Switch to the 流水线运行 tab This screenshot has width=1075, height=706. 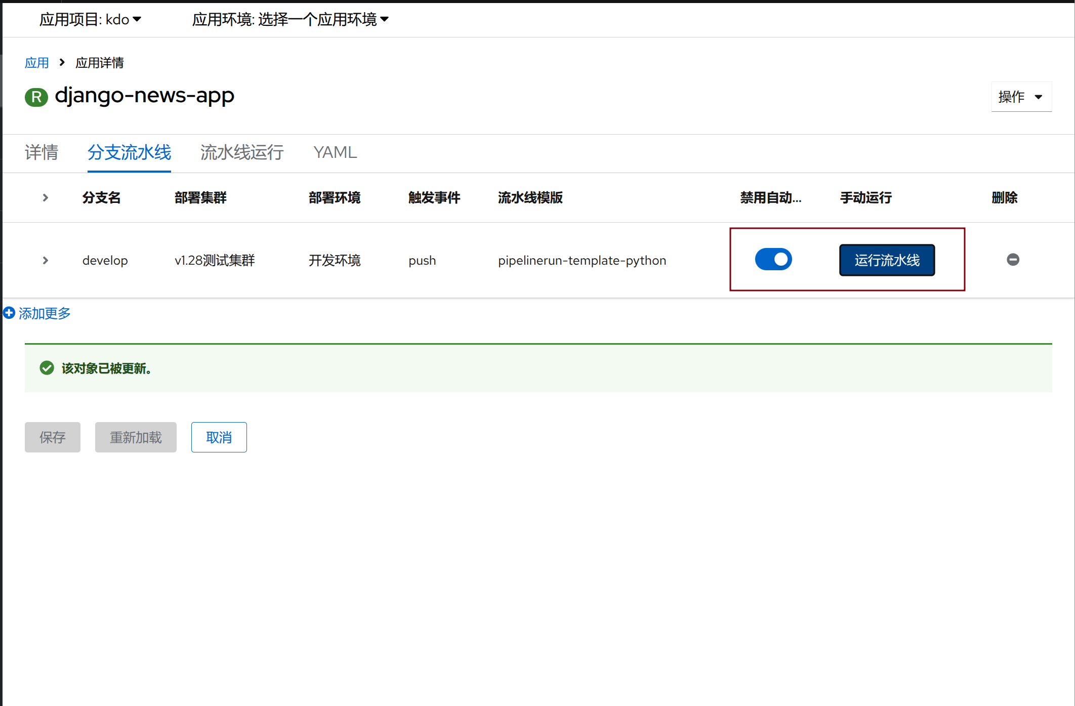click(242, 152)
